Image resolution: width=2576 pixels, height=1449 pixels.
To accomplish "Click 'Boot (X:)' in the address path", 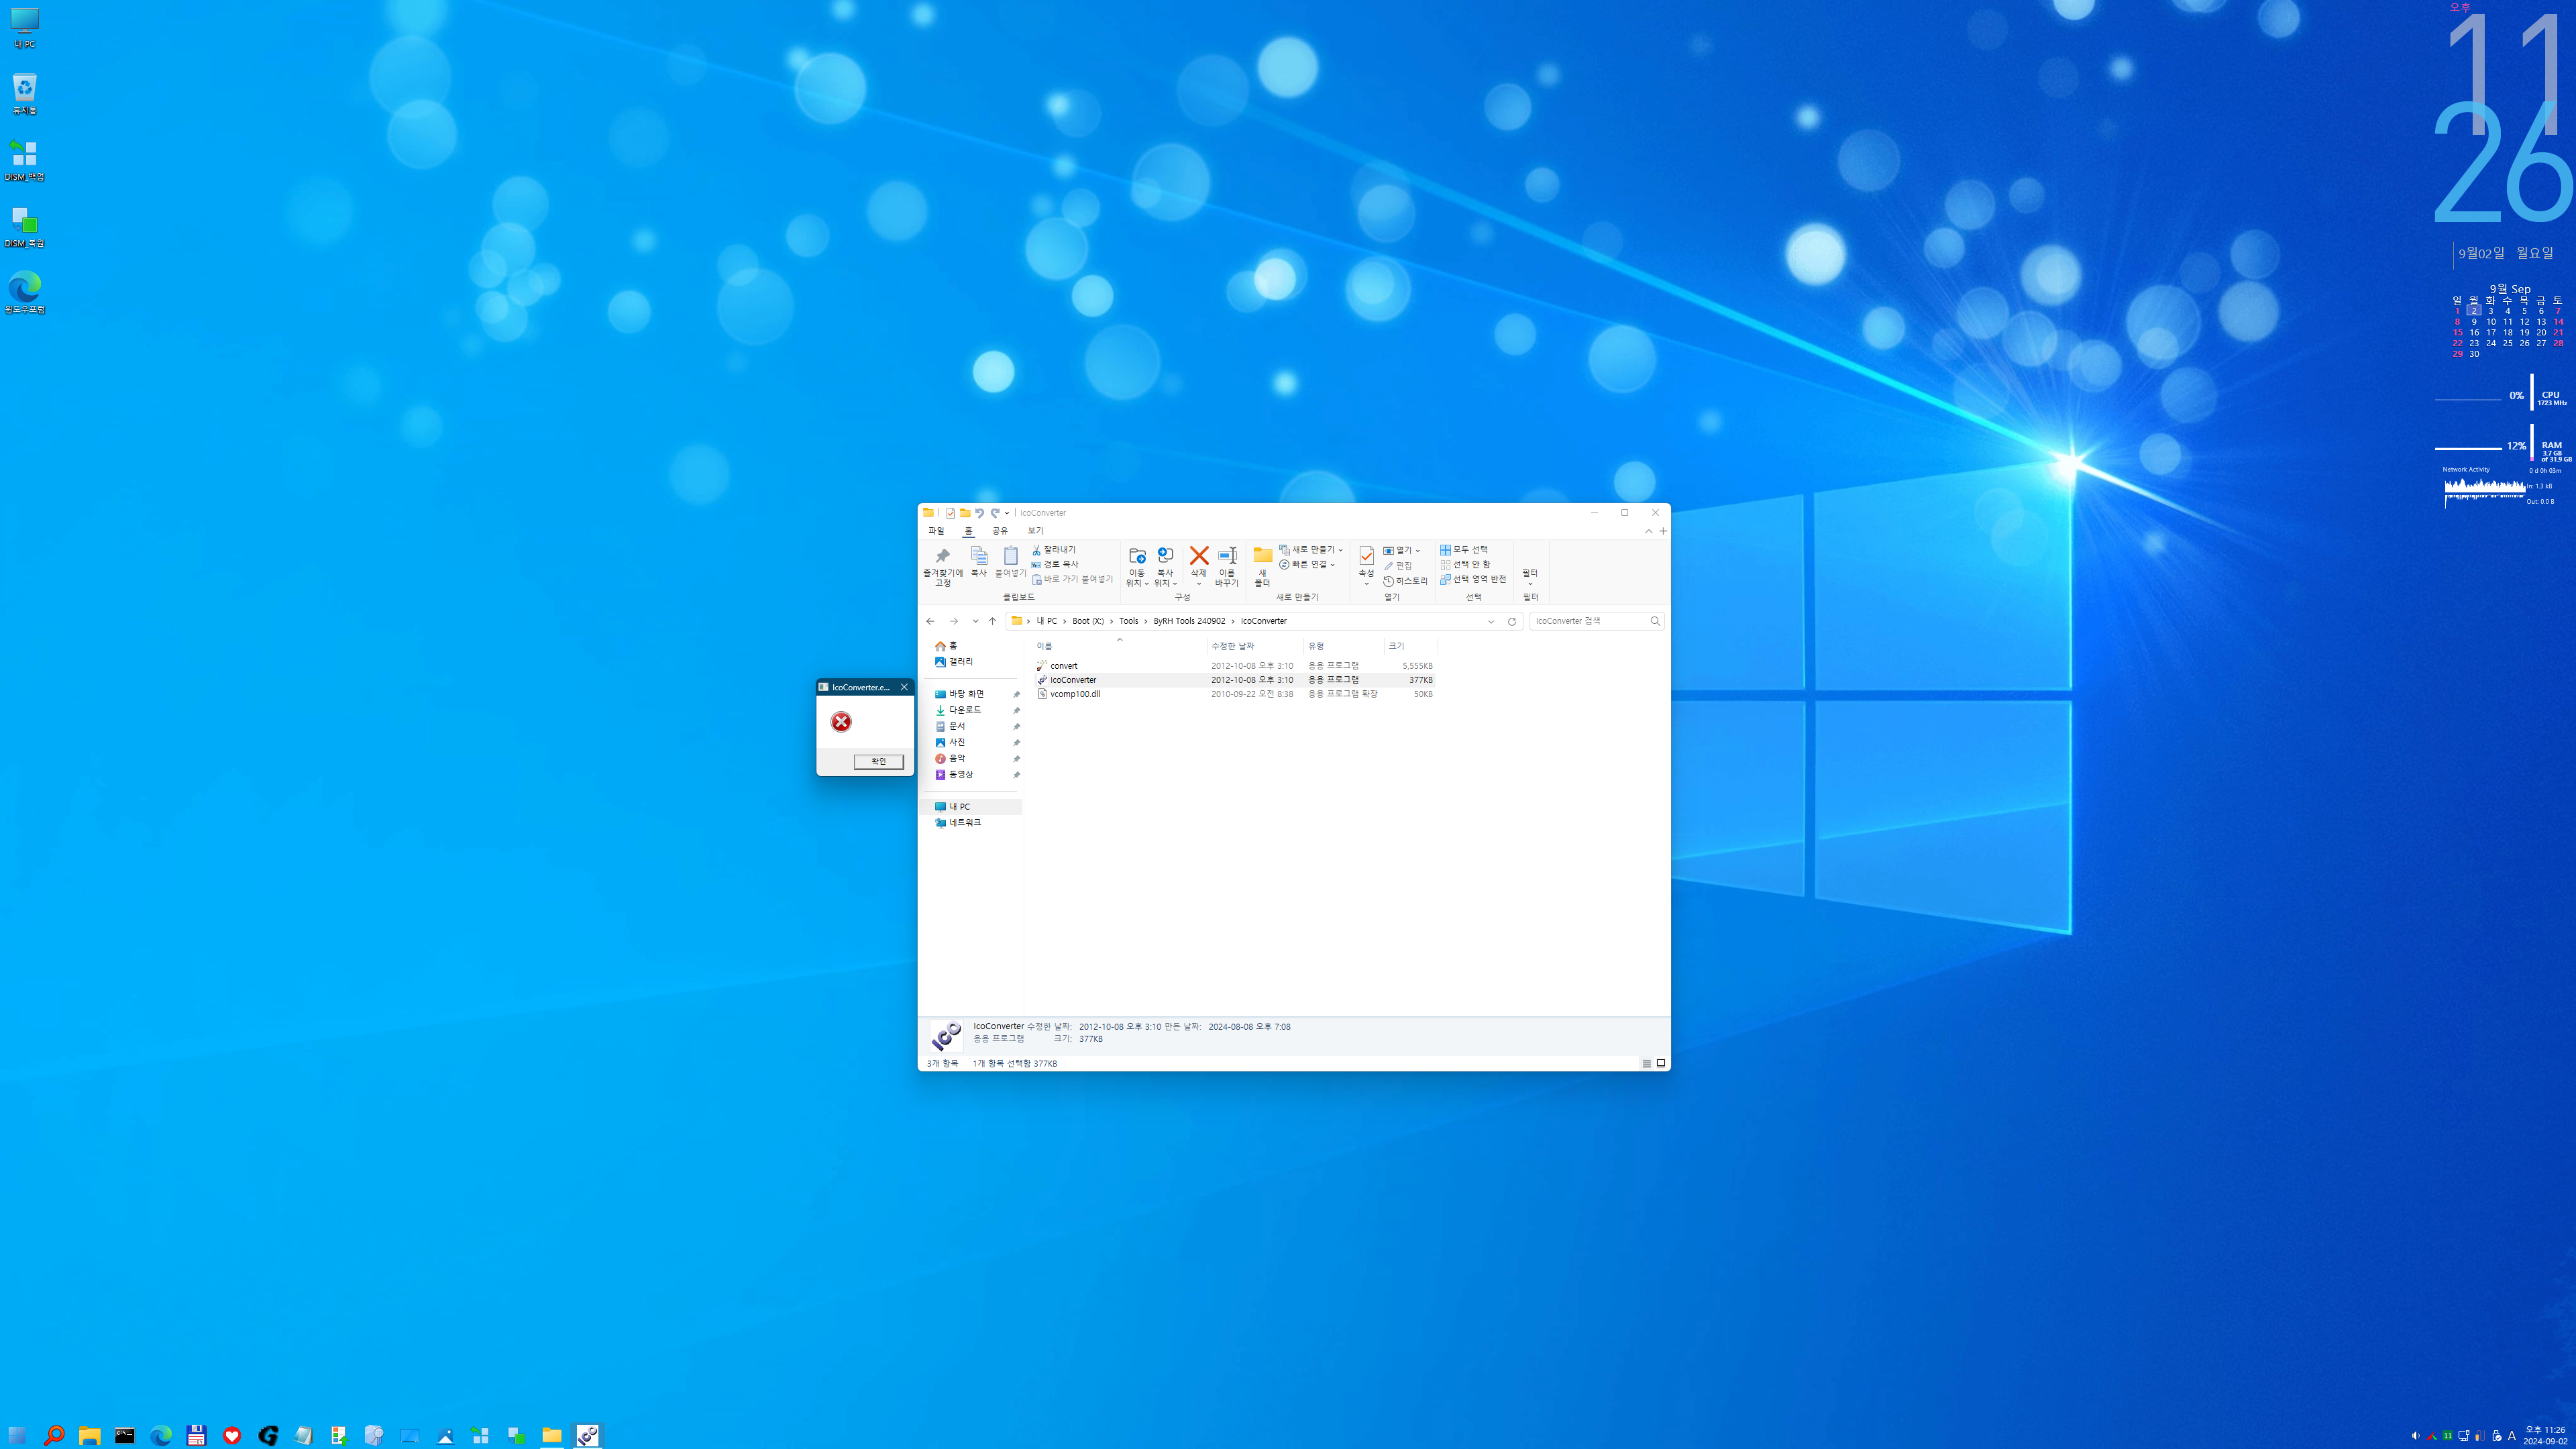I will [x=1088, y=621].
